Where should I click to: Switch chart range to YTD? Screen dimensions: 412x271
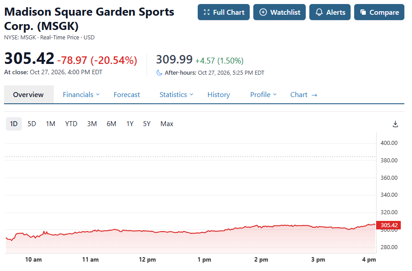[x=71, y=124]
